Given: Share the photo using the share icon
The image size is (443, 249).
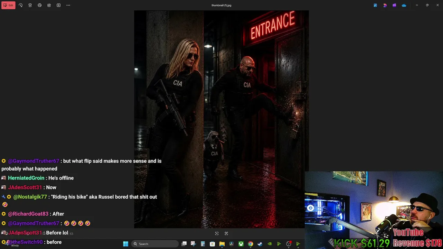Looking at the screenshot, I should [49, 5].
